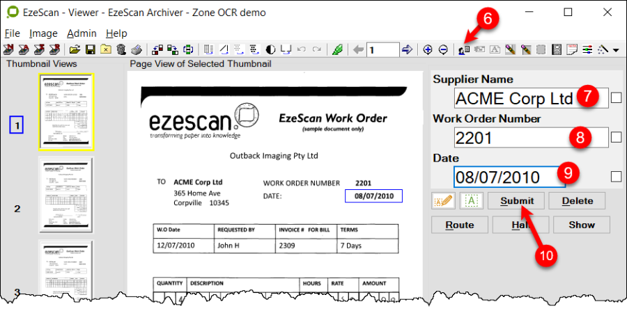
Task: Tick the checkbox beside Work Order Number field
Action: coord(616,137)
